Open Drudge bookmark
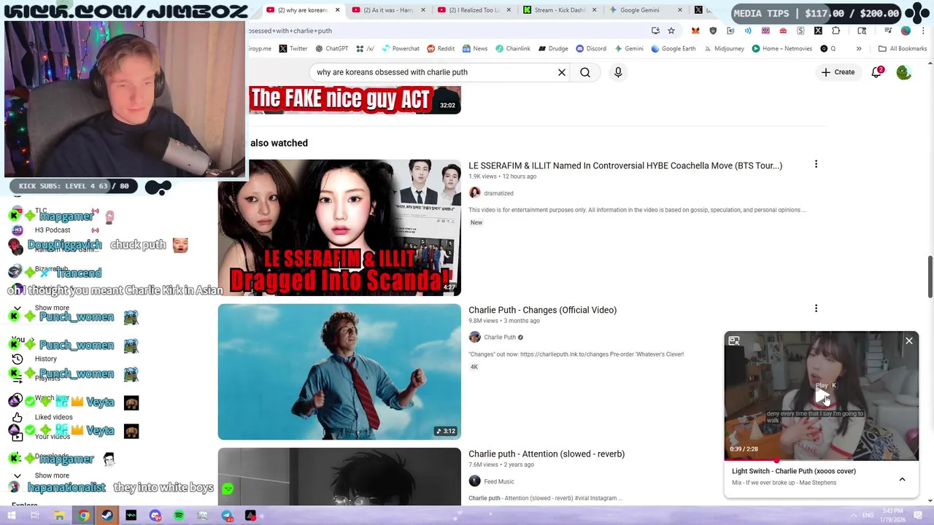Screen dimensions: 934x525 point(553,49)
